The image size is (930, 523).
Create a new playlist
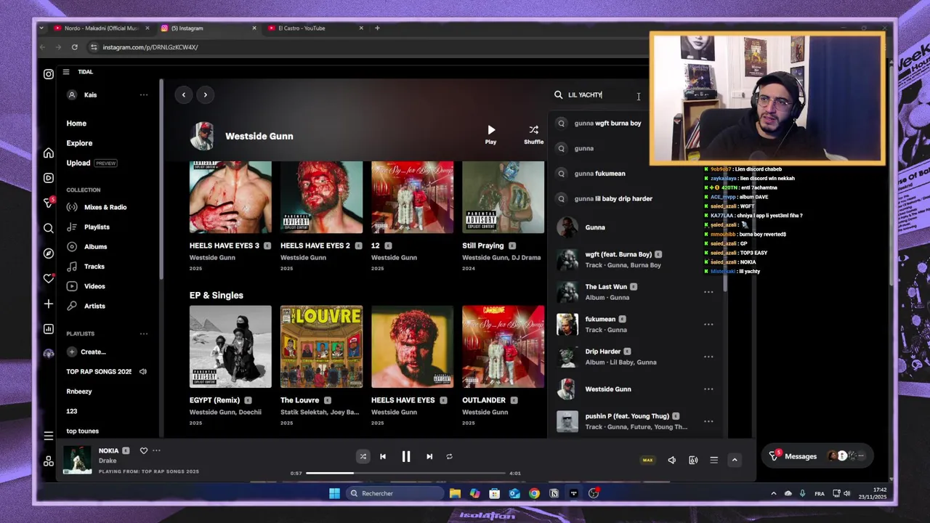point(86,352)
